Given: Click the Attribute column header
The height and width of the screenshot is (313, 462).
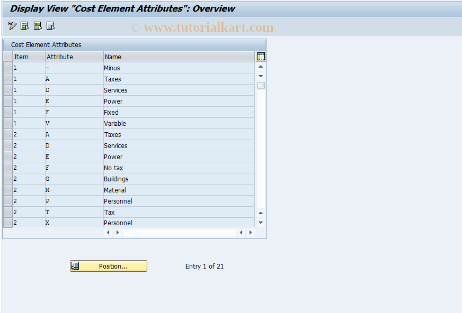Looking at the screenshot, I should point(60,57).
